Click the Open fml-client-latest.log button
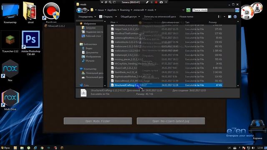The height and width of the screenshot is (150, 267). click(171, 121)
